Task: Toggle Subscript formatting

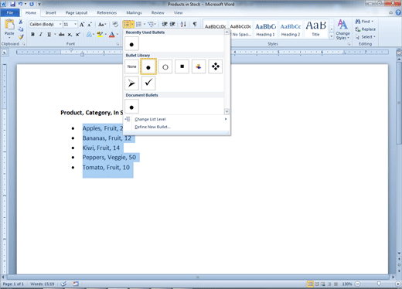Action: pyautogui.click(x=70, y=35)
